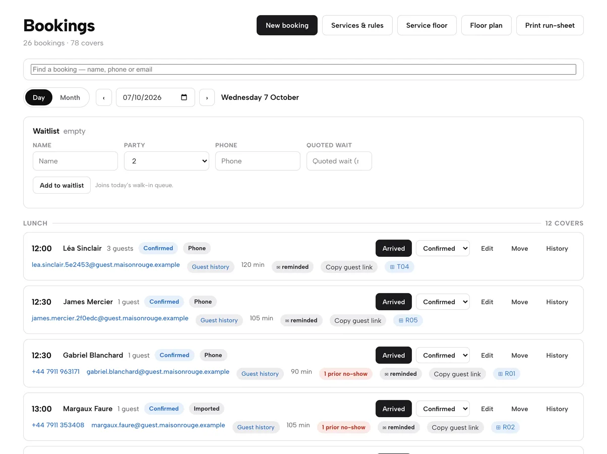Edit Gabriel Blanchard's booking
Viewport: 607px width, 454px height.
click(487, 355)
